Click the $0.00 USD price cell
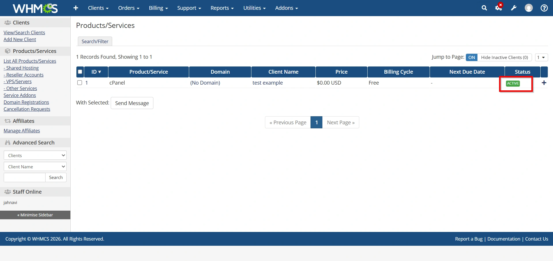 [x=329, y=83]
